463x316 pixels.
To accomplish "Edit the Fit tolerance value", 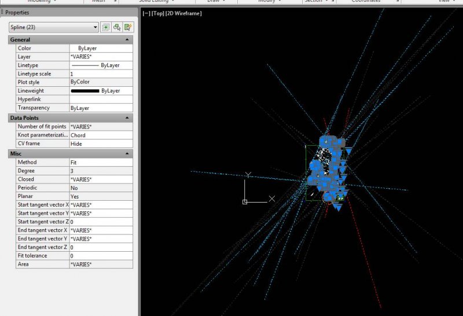I will [101, 256].
